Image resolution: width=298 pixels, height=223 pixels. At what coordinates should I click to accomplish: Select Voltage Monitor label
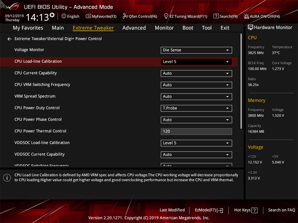tap(29, 50)
